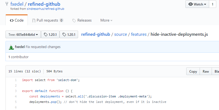Image resolution: width=219 pixels, height=110 pixels.
Task: Copy the file contents with Copy button
Action: click(193, 71)
